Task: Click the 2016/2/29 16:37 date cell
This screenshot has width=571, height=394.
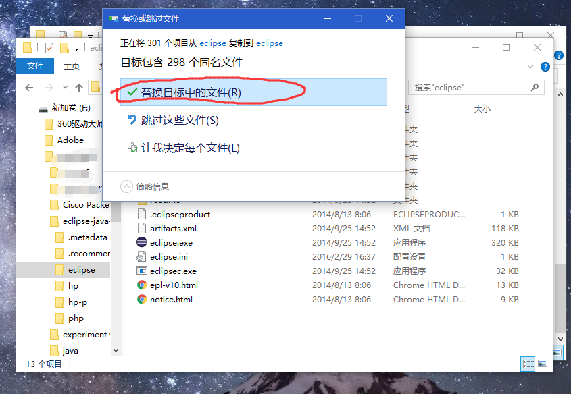Action: click(344, 256)
